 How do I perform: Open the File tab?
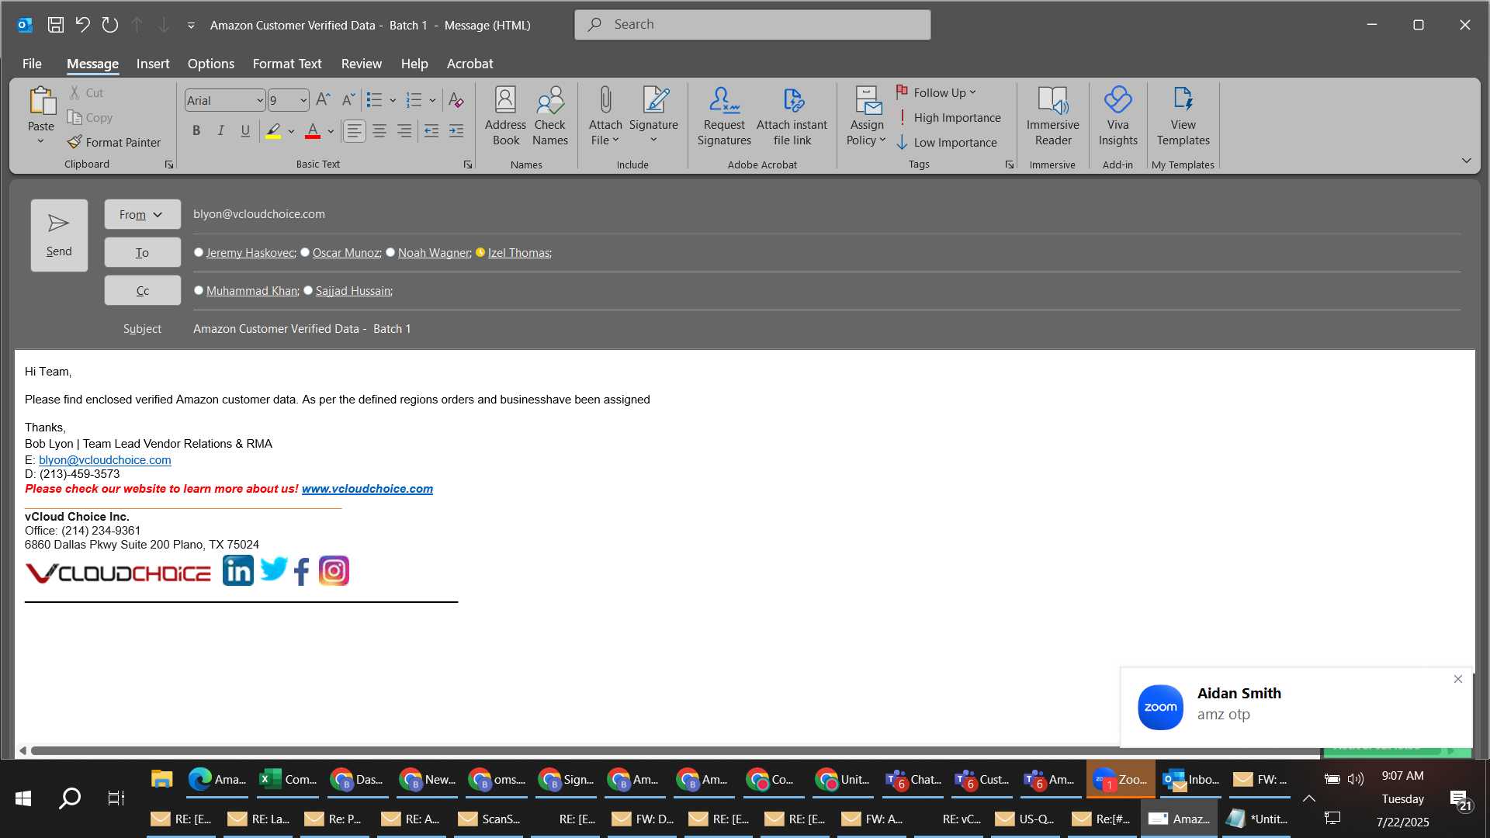coord(32,64)
